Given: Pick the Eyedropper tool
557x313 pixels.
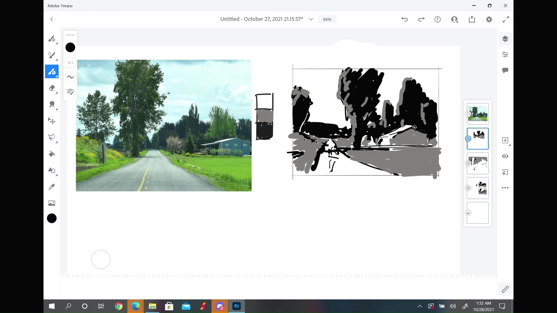Looking at the screenshot, I should pyautogui.click(x=52, y=187).
